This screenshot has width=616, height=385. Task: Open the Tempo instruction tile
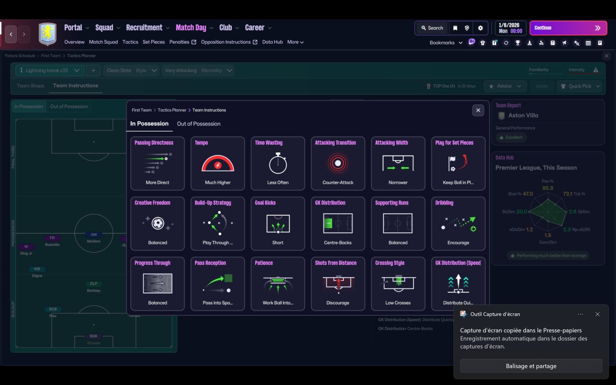point(218,163)
